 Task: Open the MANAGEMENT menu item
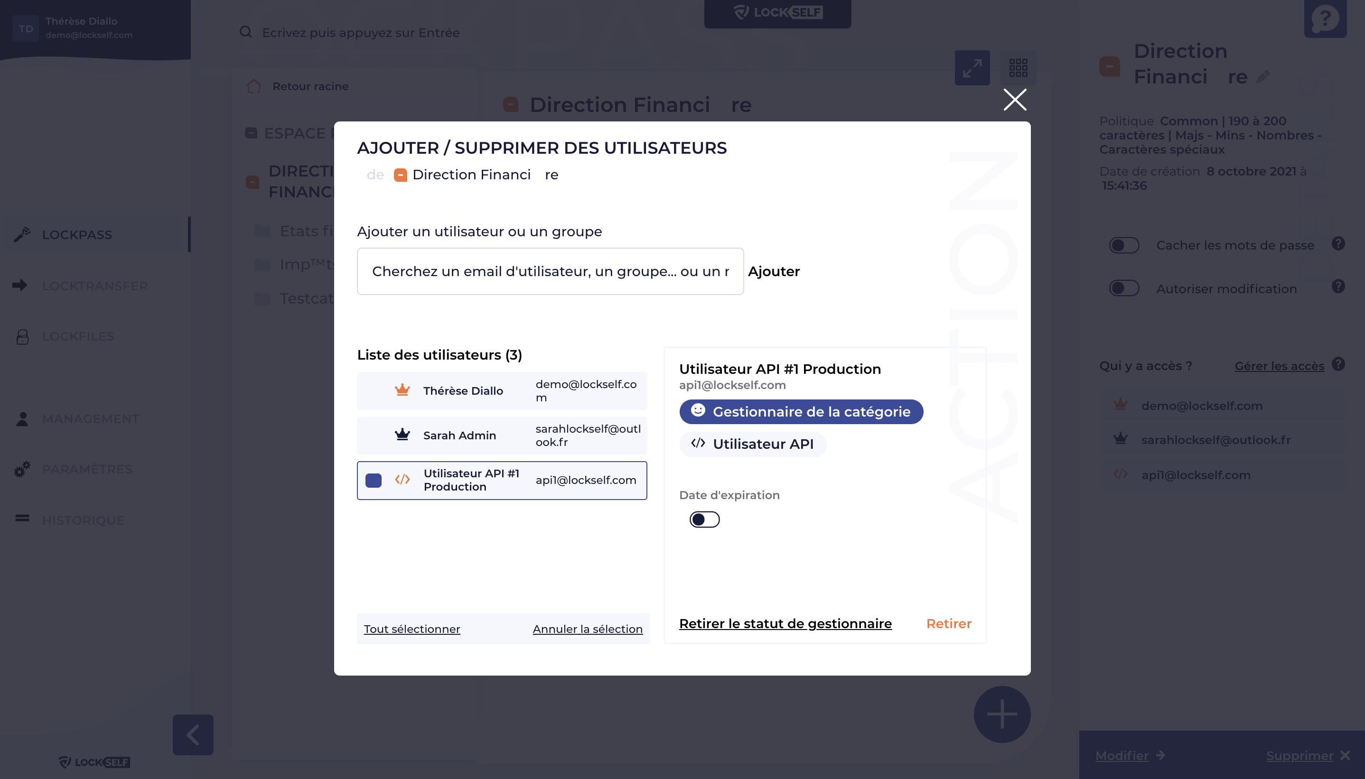pos(91,419)
